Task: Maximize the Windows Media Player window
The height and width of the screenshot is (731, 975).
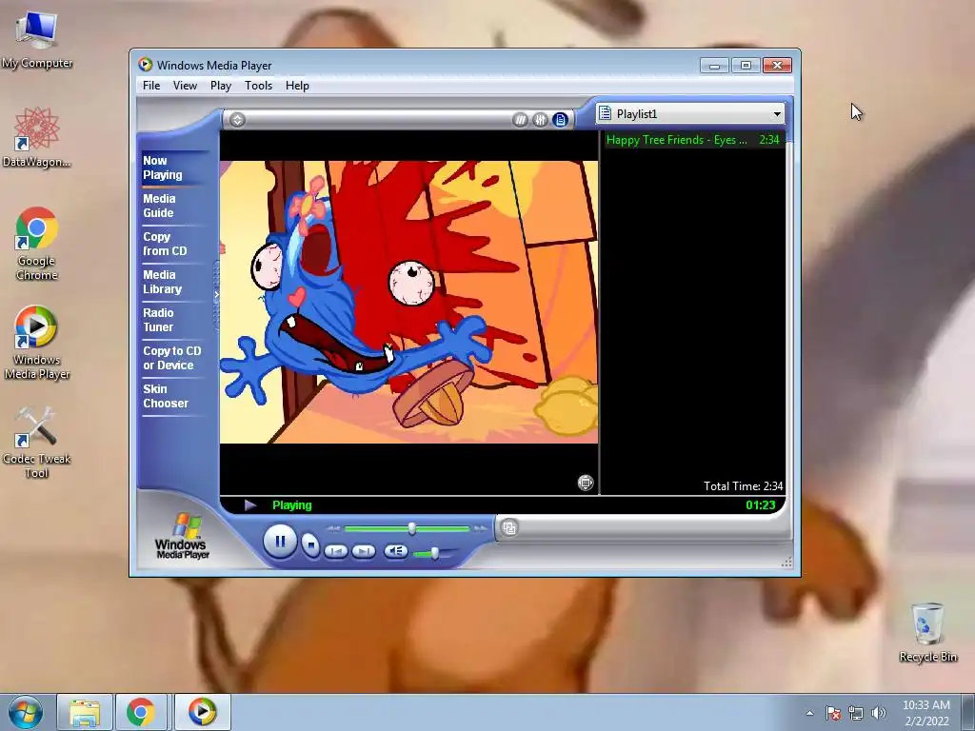Action: tap(746, 66)
